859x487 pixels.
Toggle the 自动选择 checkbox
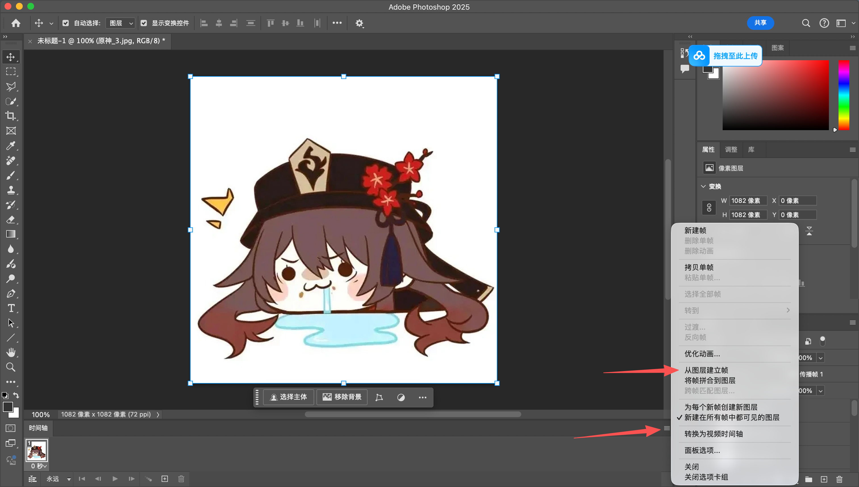click(x=66, y=23)
